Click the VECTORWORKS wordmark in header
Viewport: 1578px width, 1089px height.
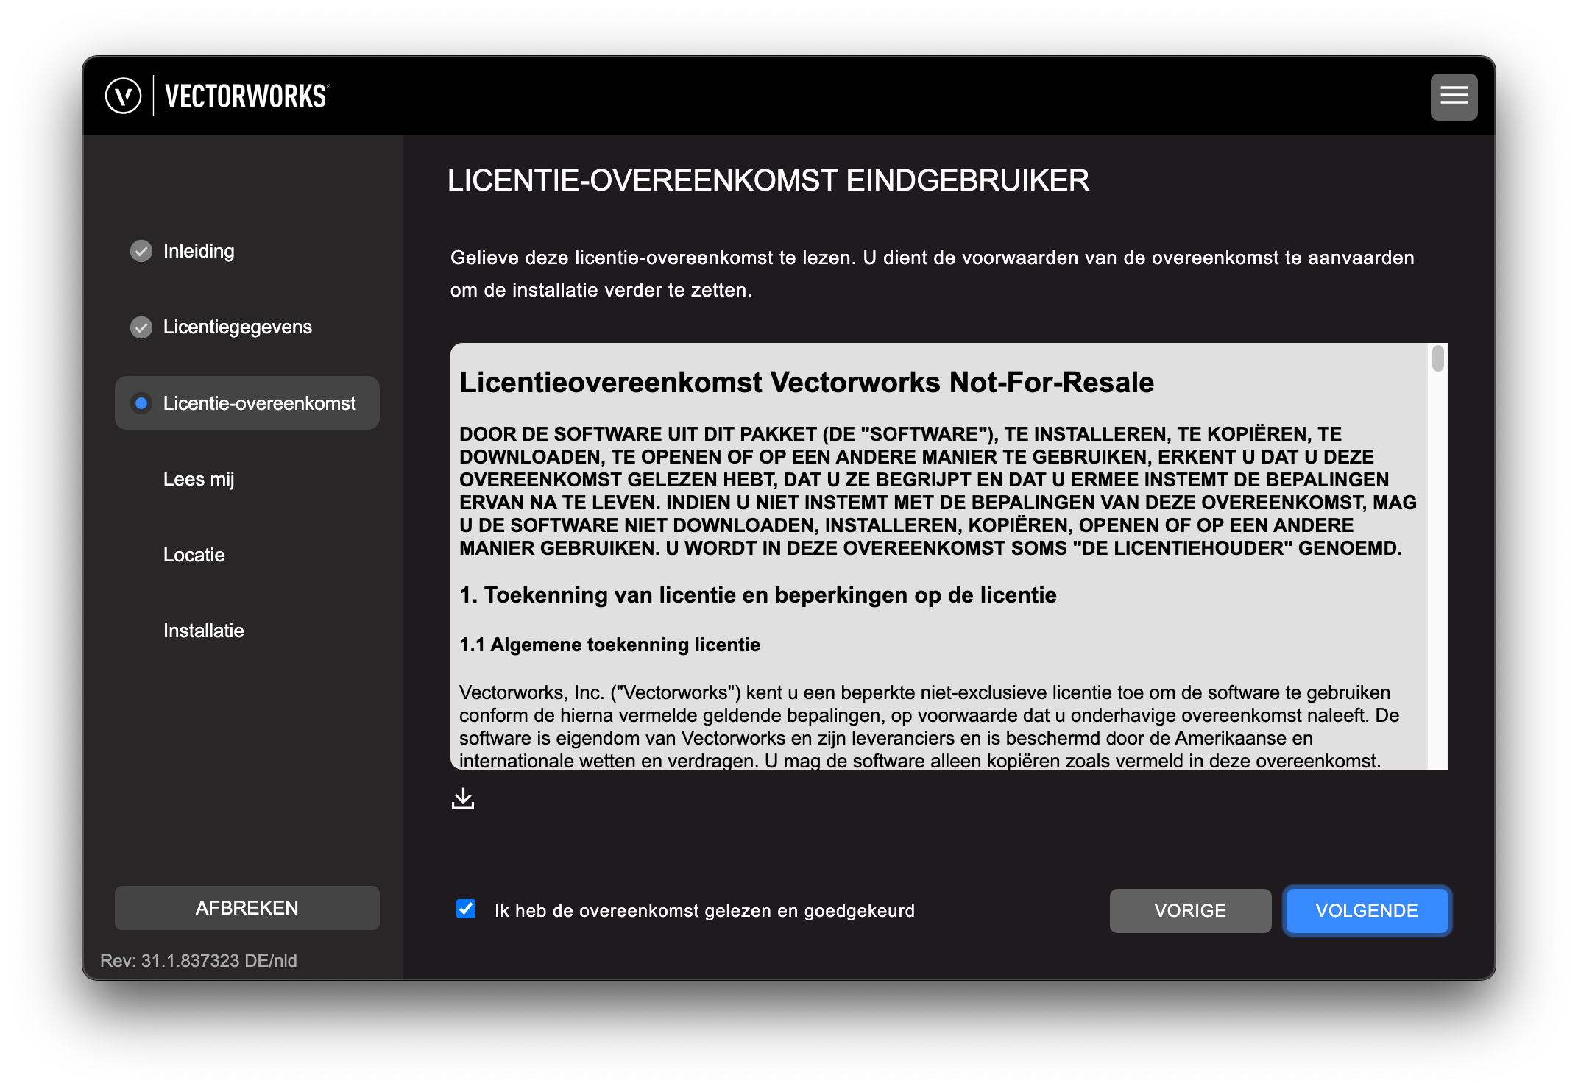247,96
